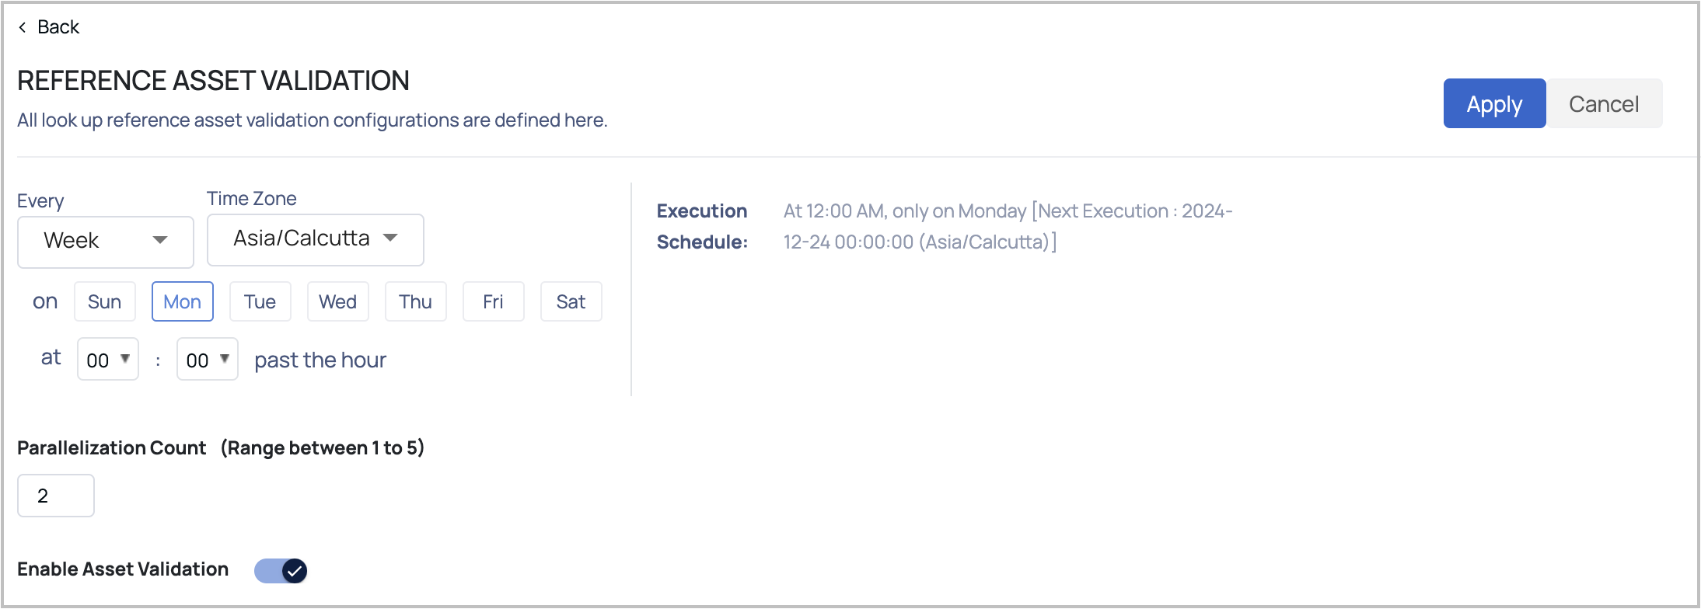Choose Sat as the schedule day
This screenshot has width=1701, height=609.
click(571, 301)
